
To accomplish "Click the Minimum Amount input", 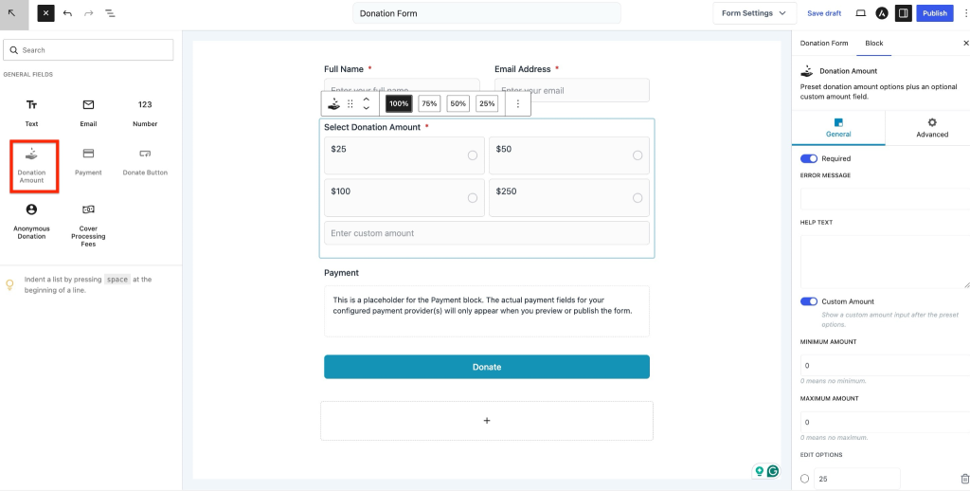I will (886, 365).
